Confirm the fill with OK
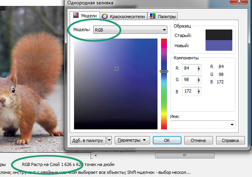This screenshot has width=252, height=177. (167, 140)
